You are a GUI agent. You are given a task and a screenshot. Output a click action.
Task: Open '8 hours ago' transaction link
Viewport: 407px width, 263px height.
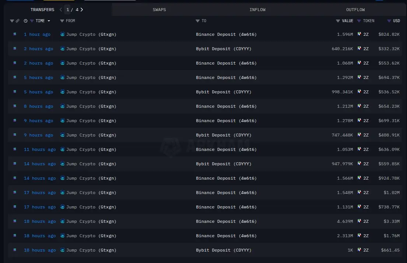(x=38, y=106)
